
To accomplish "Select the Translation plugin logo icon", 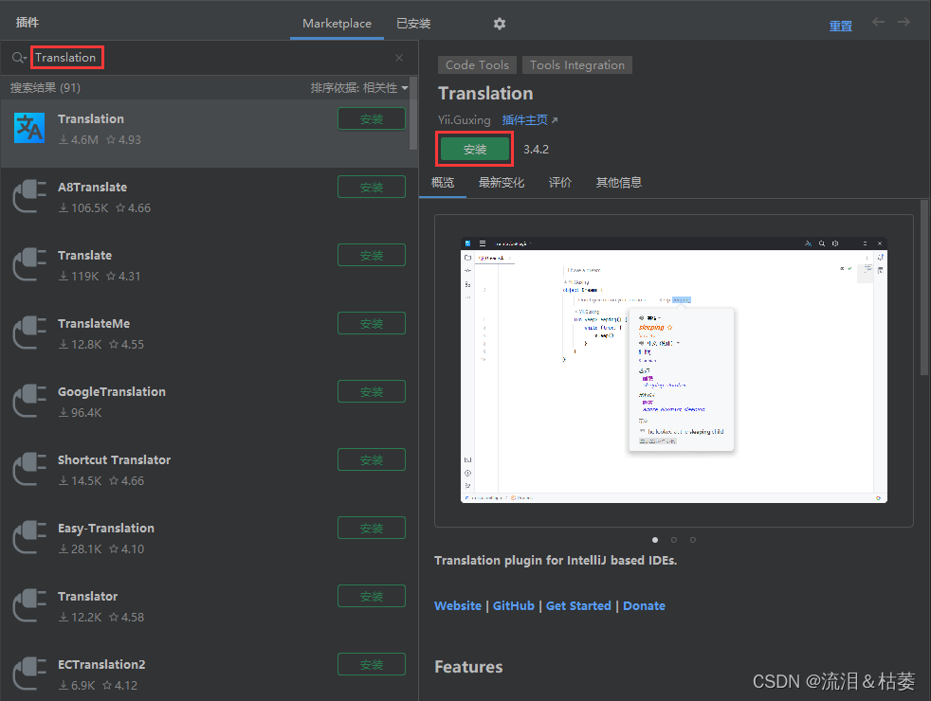I will pos(29,128).
